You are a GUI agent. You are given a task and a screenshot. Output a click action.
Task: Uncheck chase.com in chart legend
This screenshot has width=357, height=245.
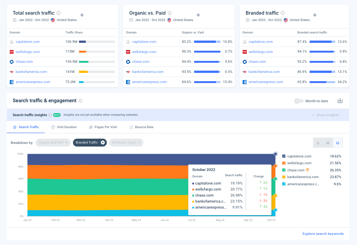pos(284,170)
